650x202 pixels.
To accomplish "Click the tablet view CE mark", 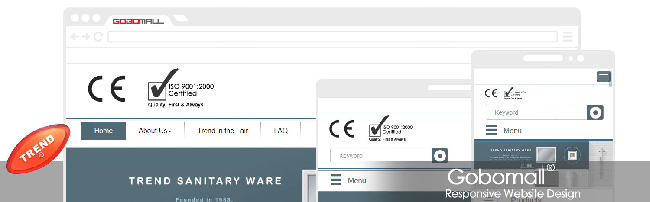I will pos(341,129).
